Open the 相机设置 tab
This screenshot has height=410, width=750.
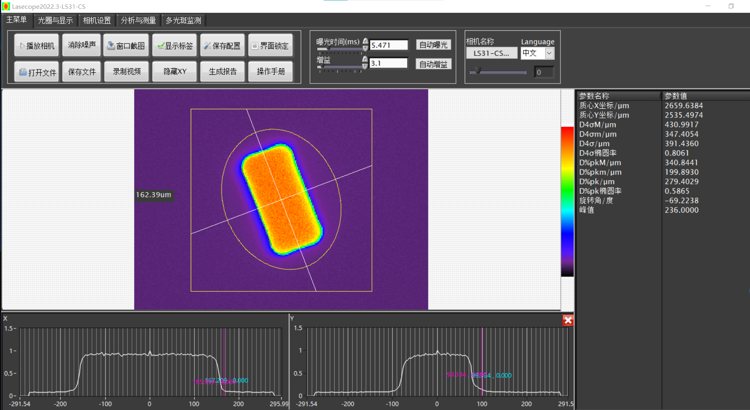pos(97,20)
